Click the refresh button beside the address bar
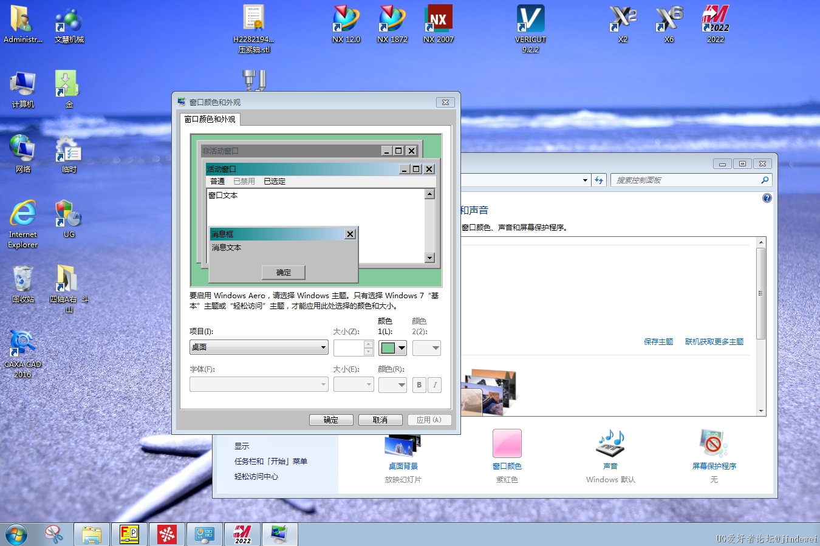This screenshot has width=820, height=546. click(x=599, y=180)
